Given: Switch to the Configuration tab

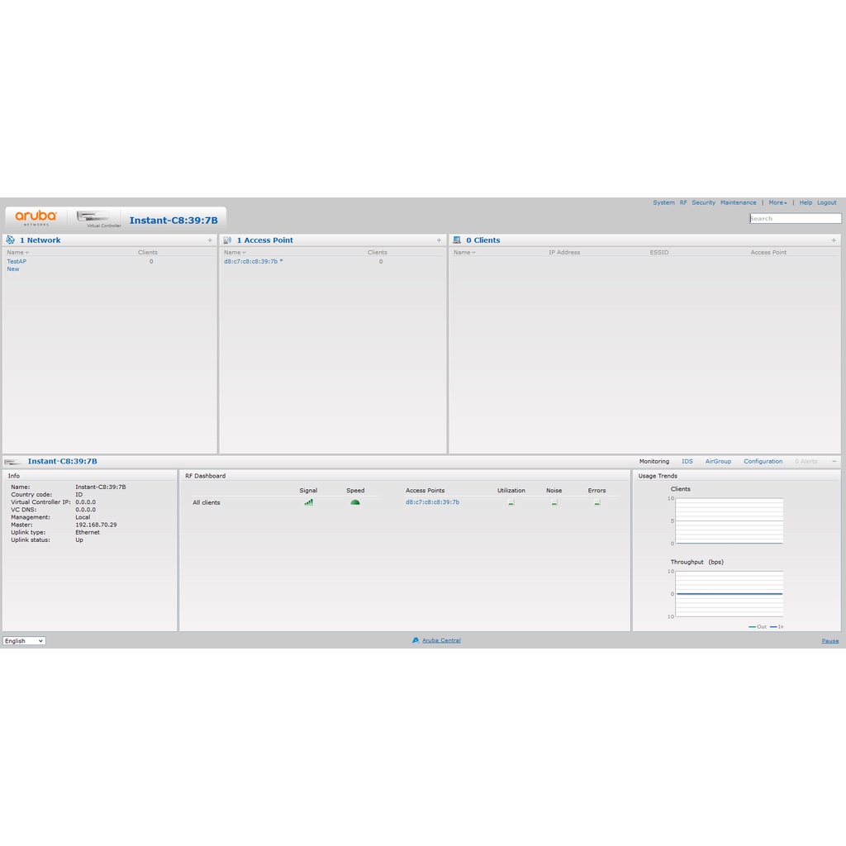Looking at the screenshot, I should coord(763,461).
